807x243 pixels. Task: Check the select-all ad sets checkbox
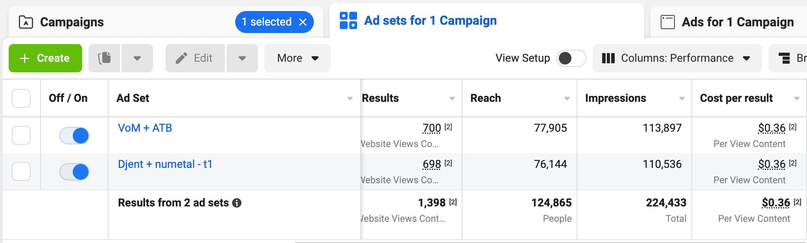[21, 98]
